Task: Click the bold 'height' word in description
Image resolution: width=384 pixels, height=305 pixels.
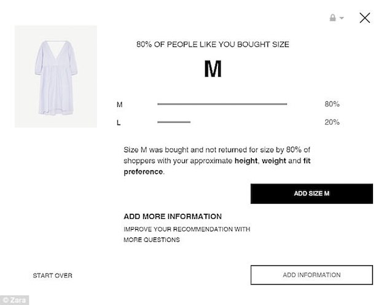Action: [246, 161]
